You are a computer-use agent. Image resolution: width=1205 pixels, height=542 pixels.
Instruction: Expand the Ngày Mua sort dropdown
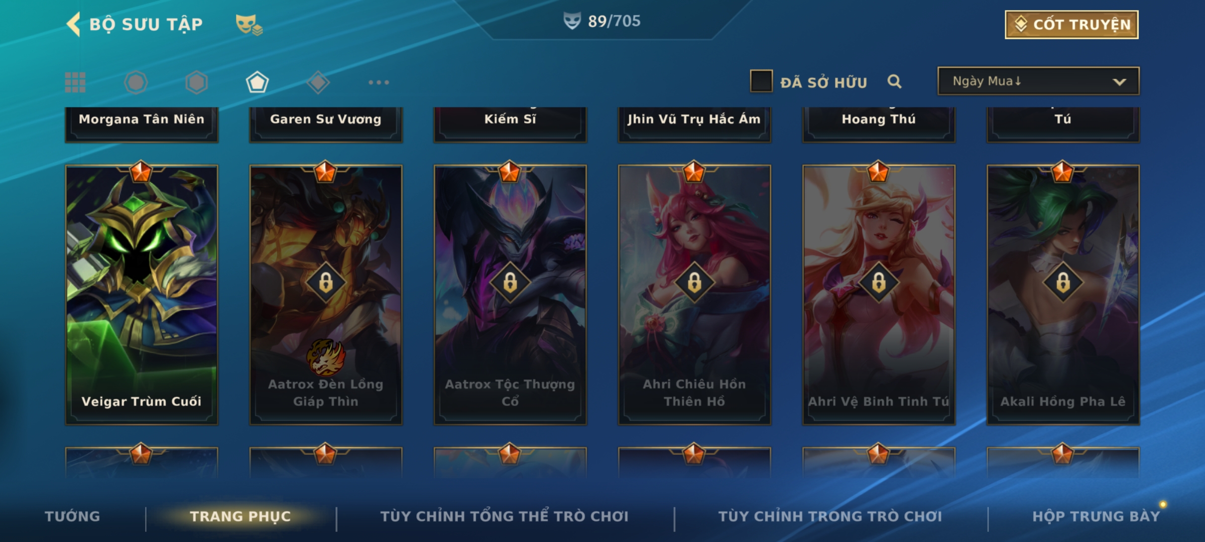[1038, 81]
